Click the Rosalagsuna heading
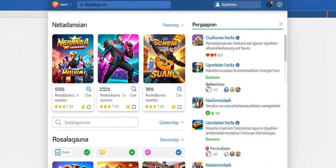 (70, 140)
